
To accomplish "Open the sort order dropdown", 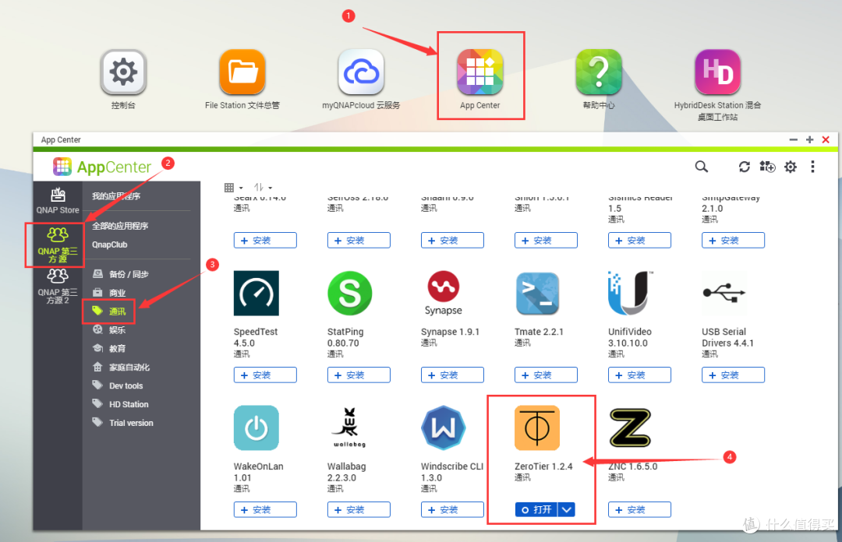I will pos(264,187).
